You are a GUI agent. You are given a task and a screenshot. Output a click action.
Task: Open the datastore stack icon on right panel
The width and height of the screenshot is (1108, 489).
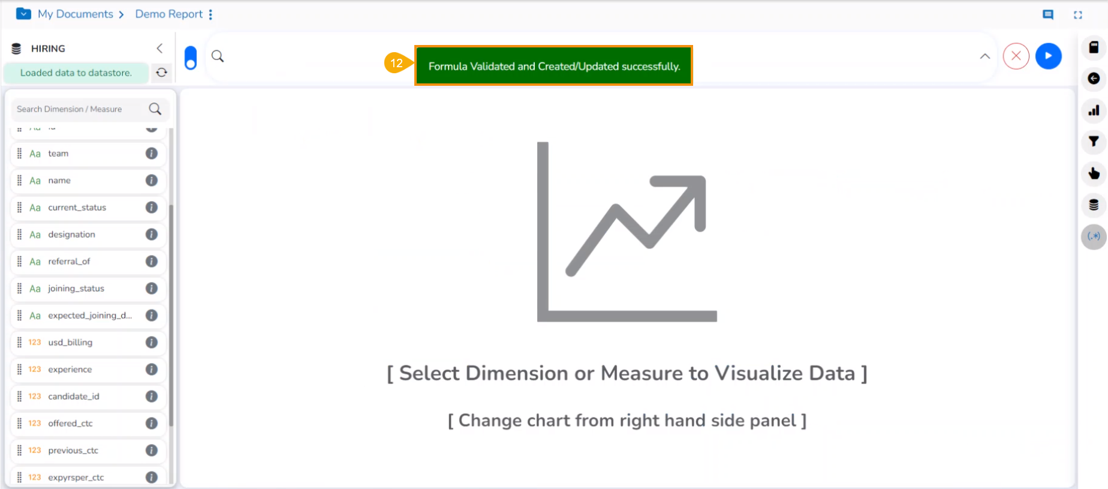point(1094,205)
